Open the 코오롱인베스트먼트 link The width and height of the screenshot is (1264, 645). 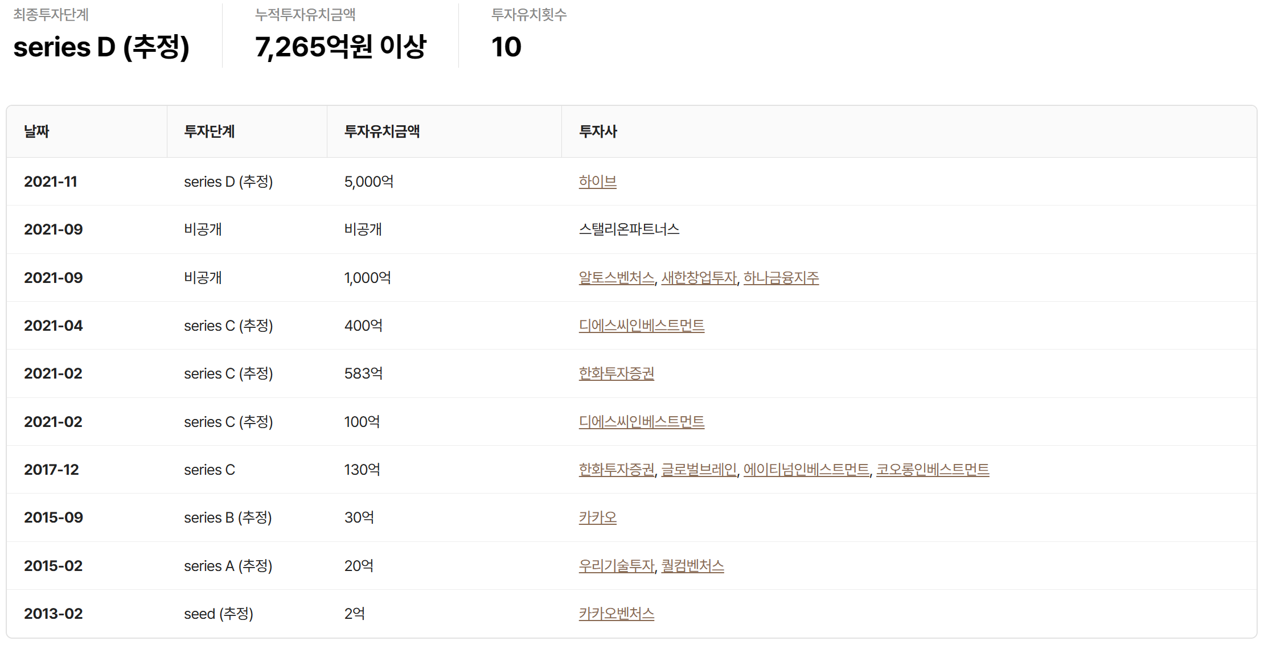(x=932, y=470)
